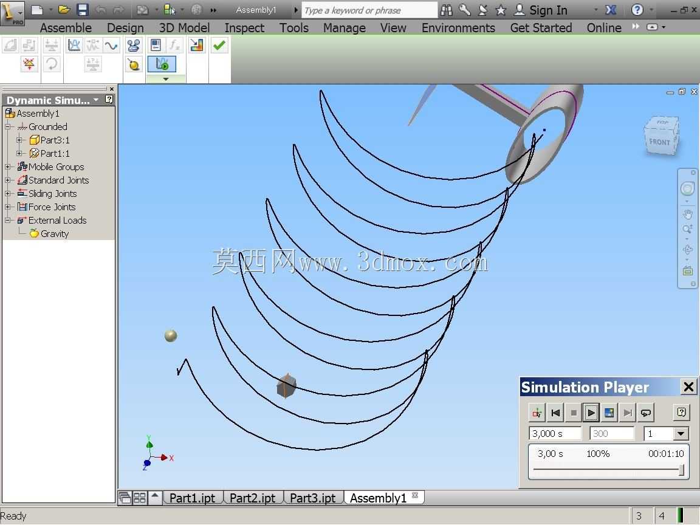Click the favorites star icon
Image resolution: width=700 pixels, height=525 pixels.
[x=501, y=10]
